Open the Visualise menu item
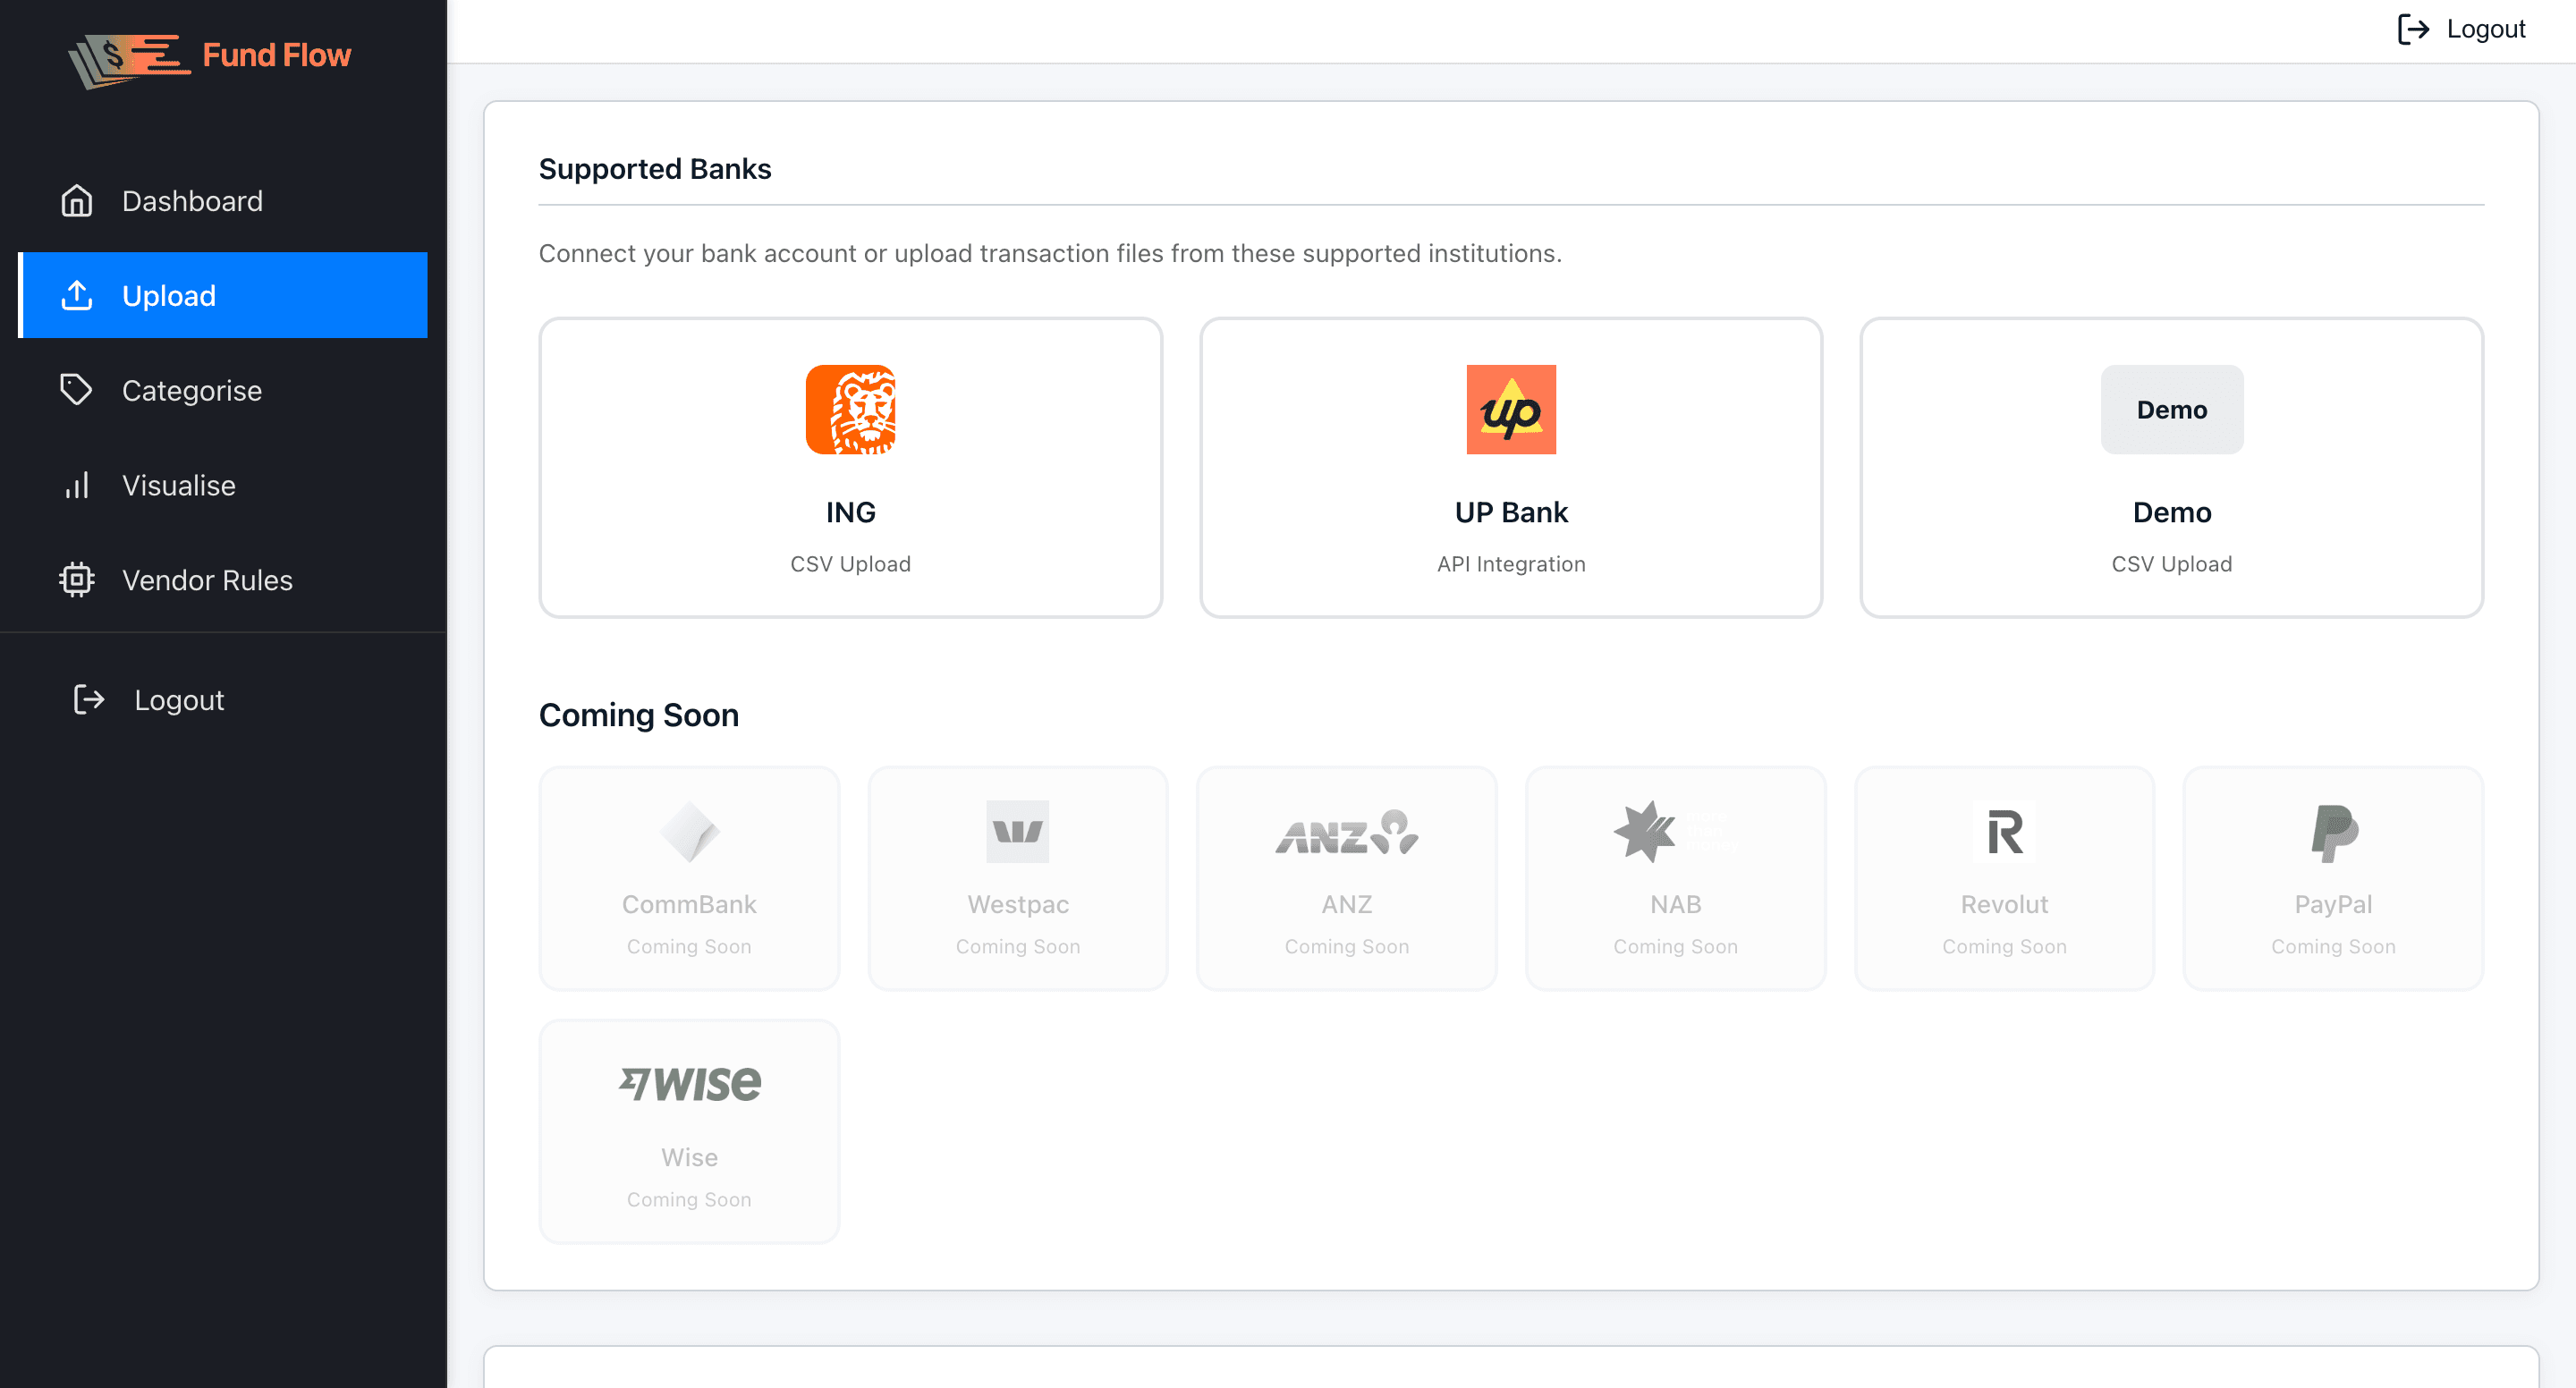Viewport: 2576px width, 1388px height. [223, 485]
